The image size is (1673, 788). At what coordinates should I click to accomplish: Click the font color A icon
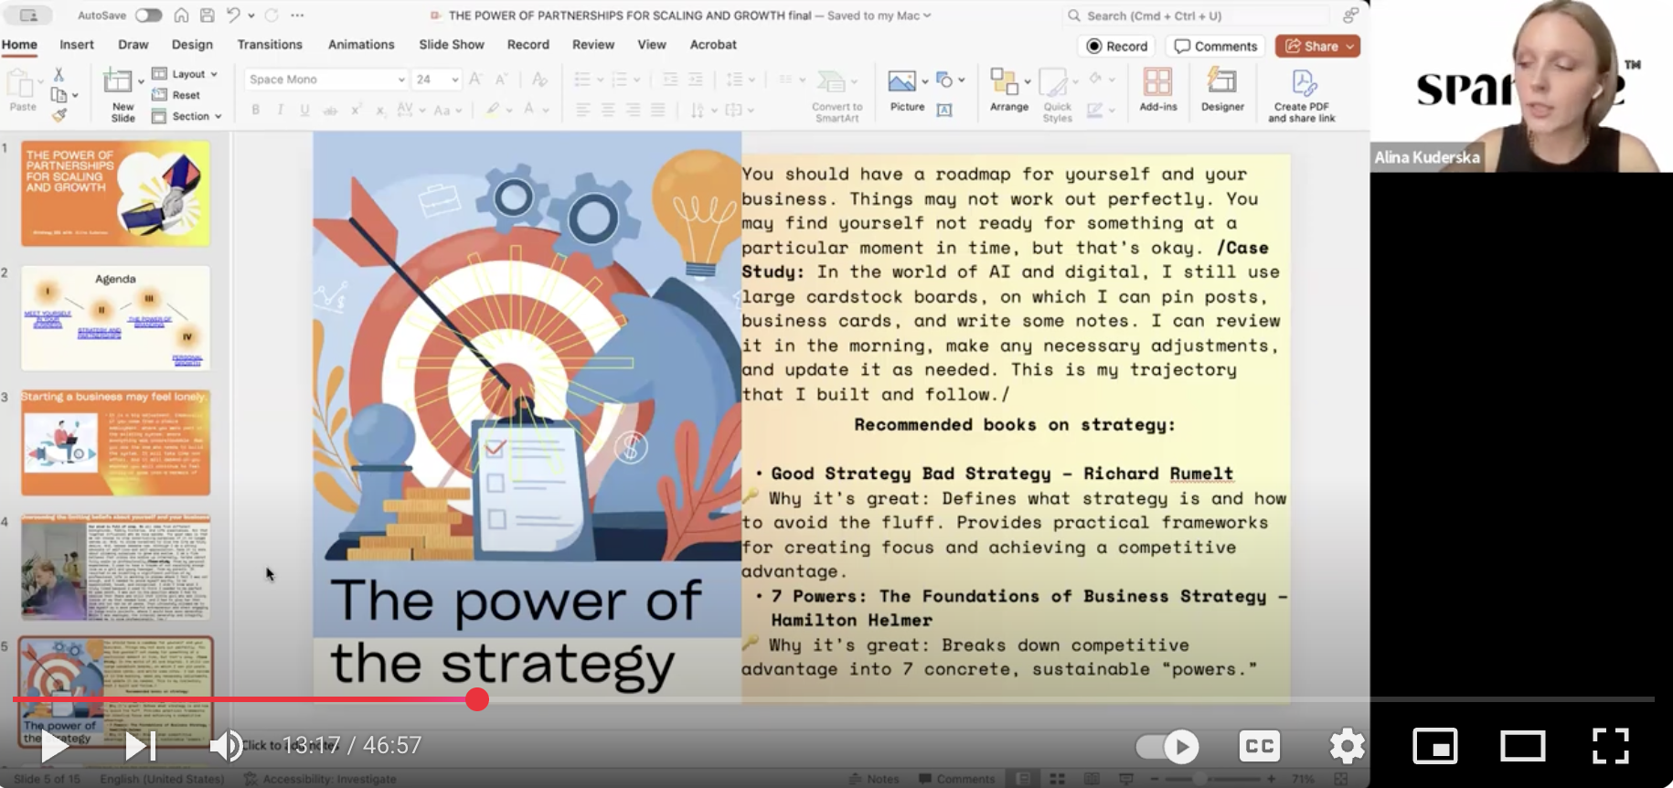(x=528, y=110)
